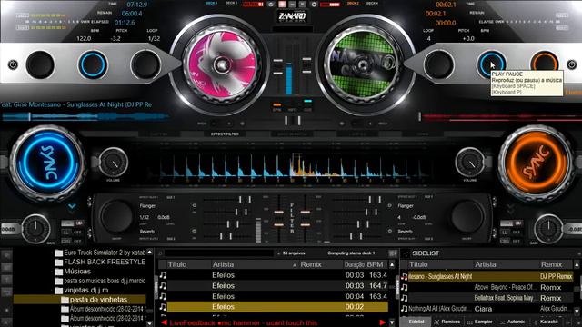Switch to the EFFECT/FILTER panel tab

(225, 134)
